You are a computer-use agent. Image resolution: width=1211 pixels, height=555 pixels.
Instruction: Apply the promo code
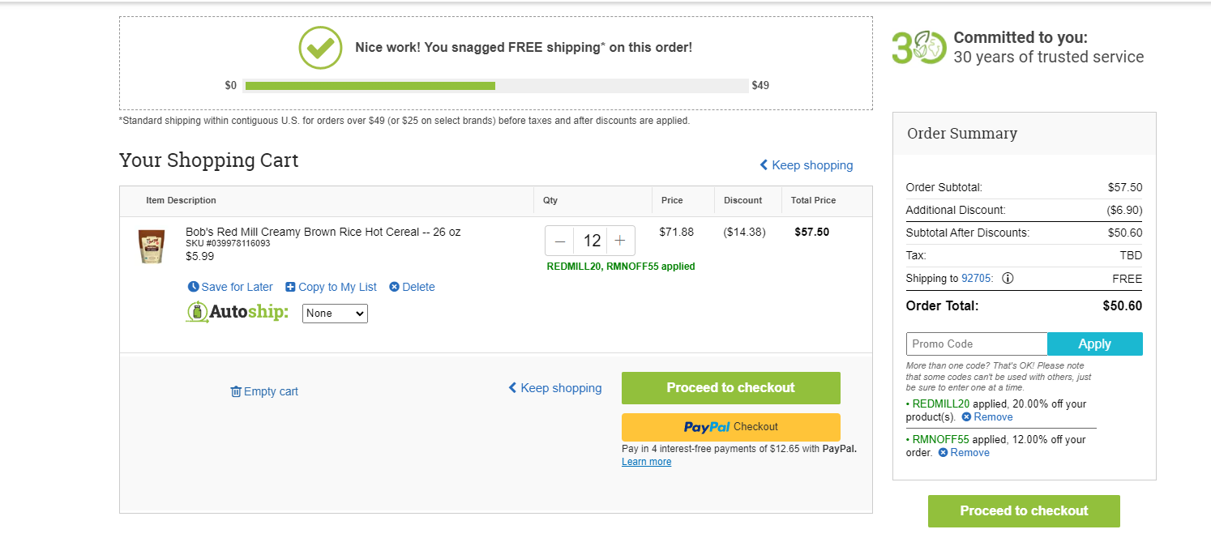click(1095, 344)
